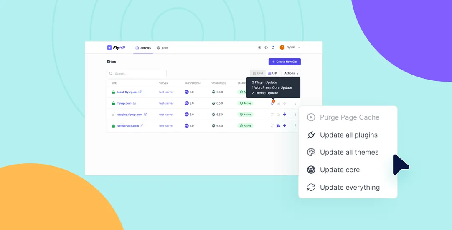Image resolution: width=452 pixels, height=230 pixels.
Task: Open the notifications bell
Action: [x=273, y=47]
